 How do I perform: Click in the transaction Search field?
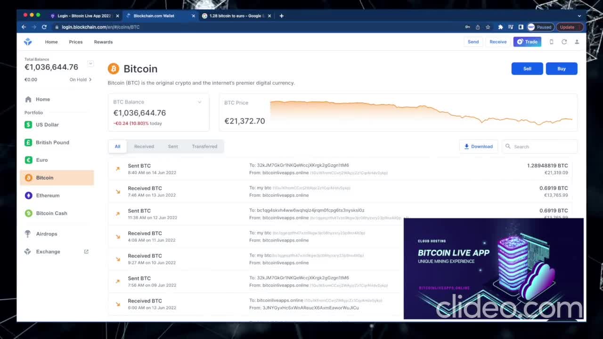click(x=539, y=146)
